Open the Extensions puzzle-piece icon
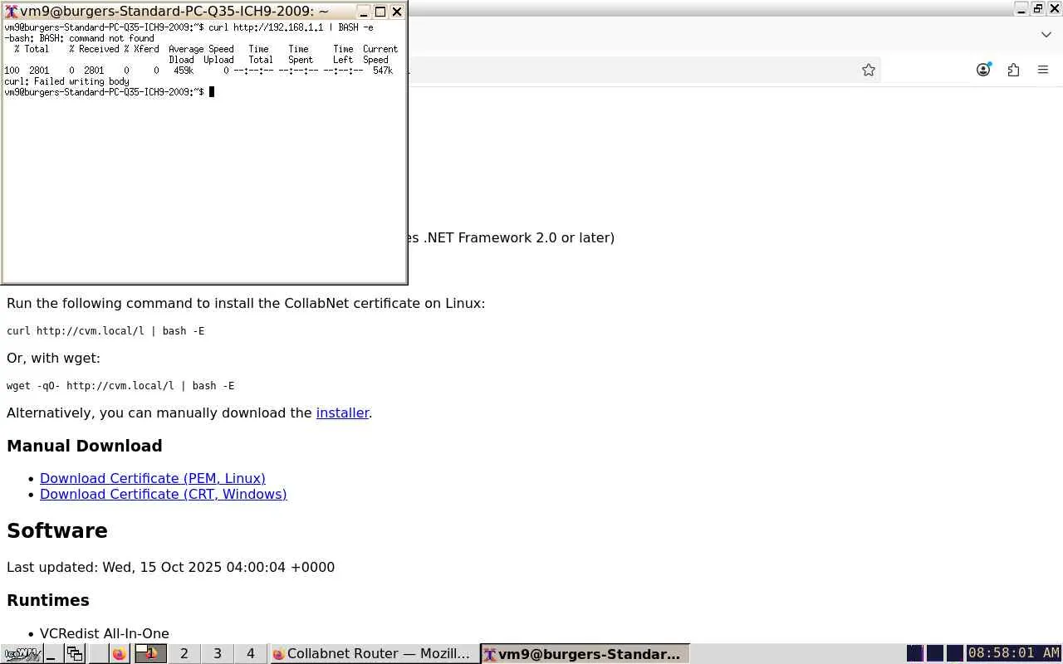 point(1013,71)
